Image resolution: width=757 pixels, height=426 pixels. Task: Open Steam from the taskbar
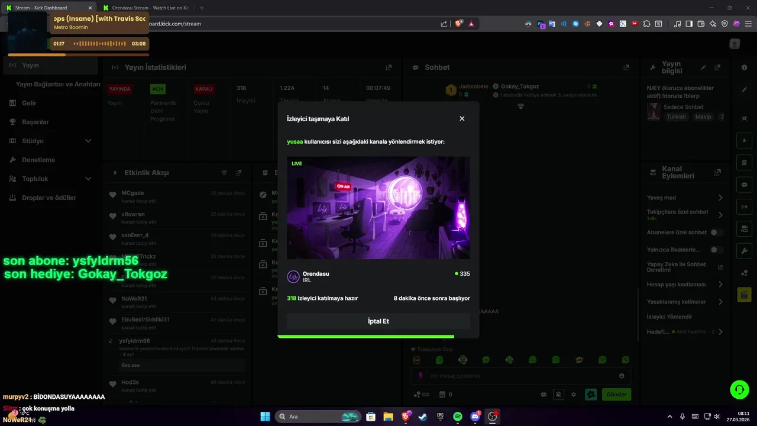423,417
